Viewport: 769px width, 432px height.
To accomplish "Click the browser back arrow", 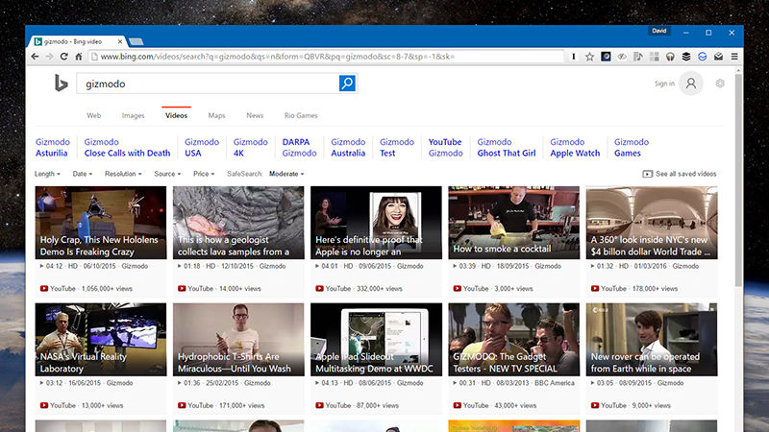I will pyautogui.click(x=35, y=57).
